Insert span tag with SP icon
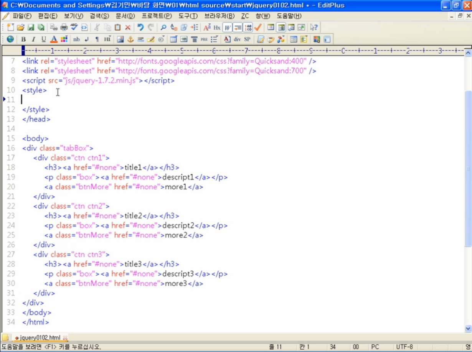Image resolution: width=472 pixels, height=352 pixels. pyautogui.click(x=247, y=39)
